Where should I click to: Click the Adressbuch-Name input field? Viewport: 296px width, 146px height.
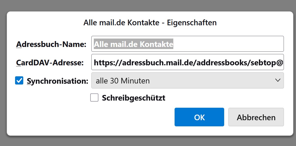(x=187, y=44)
